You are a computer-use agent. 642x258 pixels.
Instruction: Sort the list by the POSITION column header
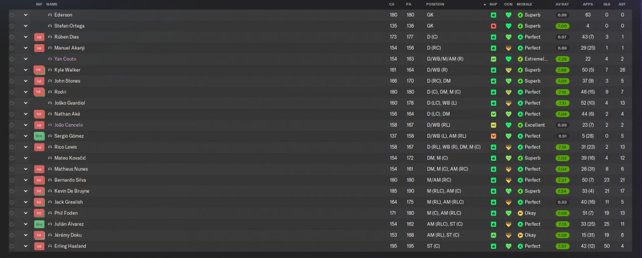[x=435, y=4]
